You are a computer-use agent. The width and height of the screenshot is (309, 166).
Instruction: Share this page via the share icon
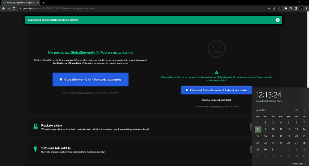point(274,8)
